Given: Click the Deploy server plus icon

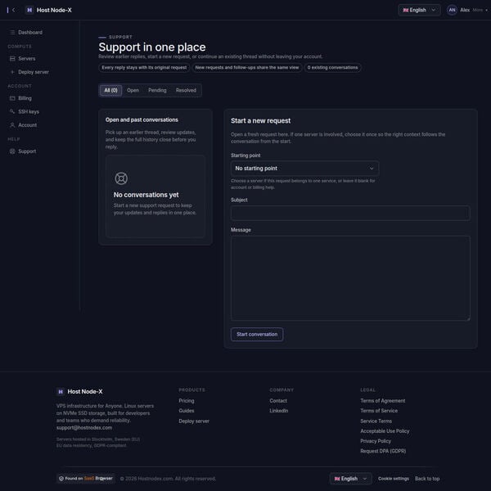Looking at the screenshot, I should [x=12, y=72].
